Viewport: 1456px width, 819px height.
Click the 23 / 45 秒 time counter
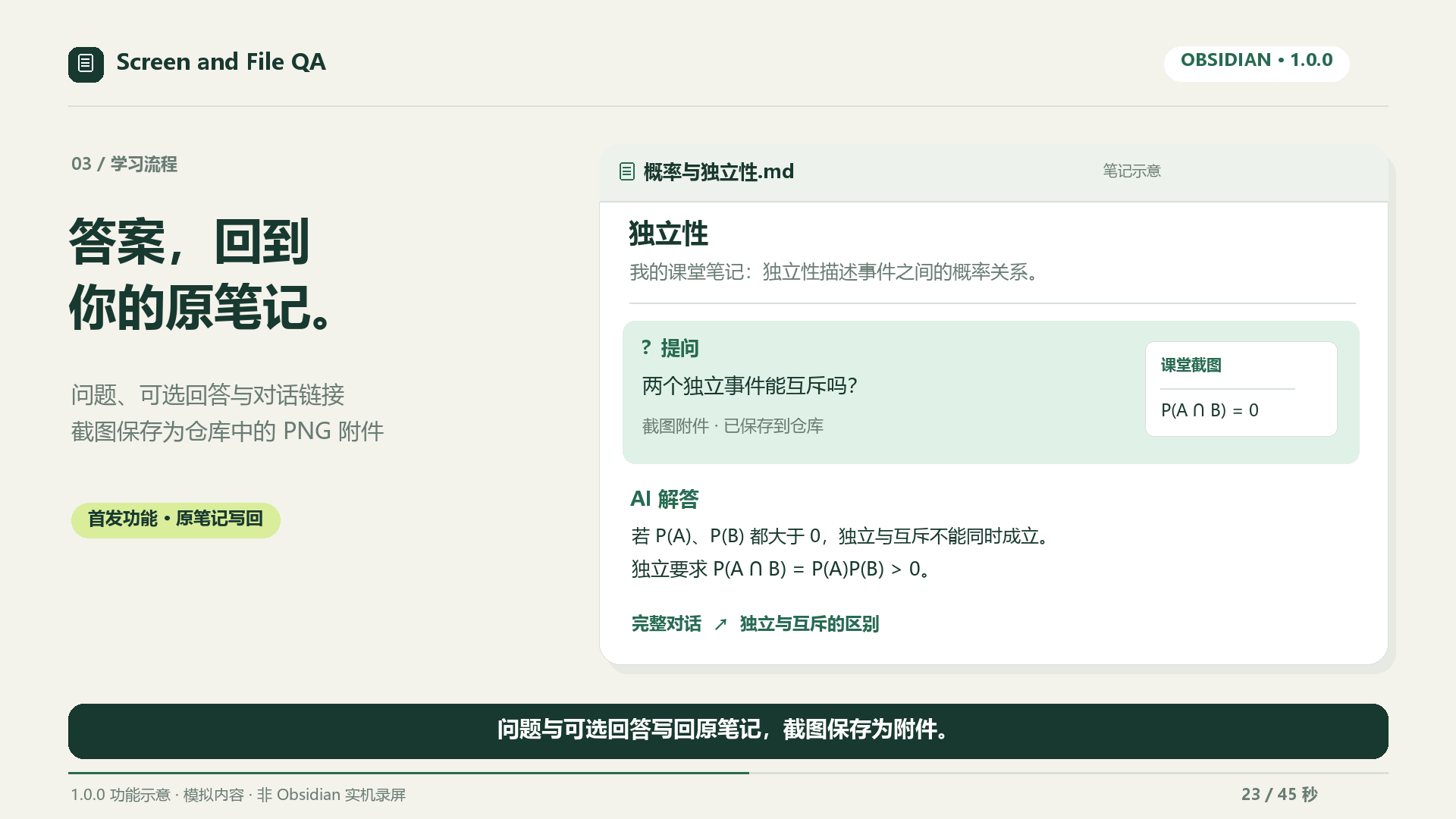pos(1279,794)
